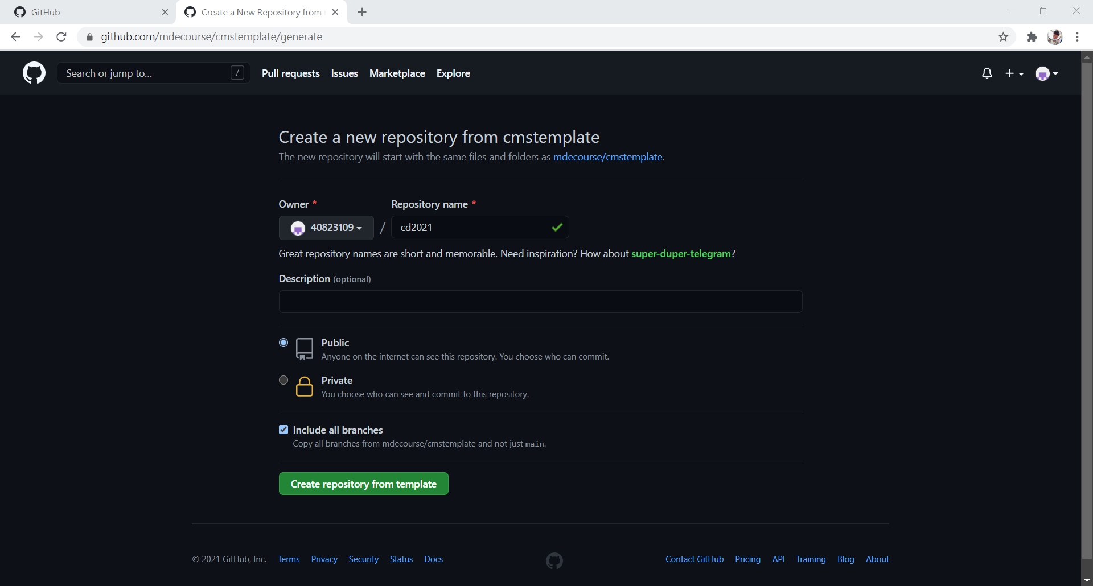Viewport: 1093px width, 586px height.
Task: Click the footer GitHub mark icon
Action: click(x=554, y=561)
